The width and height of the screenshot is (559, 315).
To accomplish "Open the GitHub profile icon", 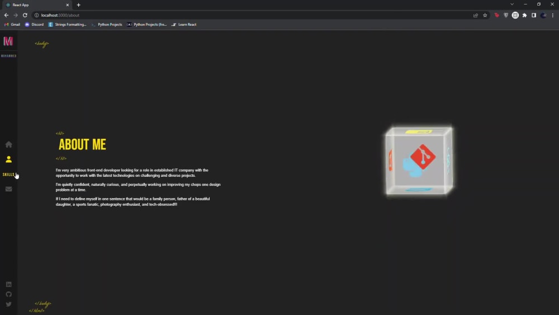I will tap(8, 294).
